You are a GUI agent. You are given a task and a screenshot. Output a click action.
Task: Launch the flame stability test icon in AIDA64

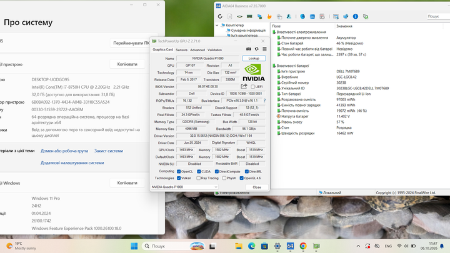(x=269, y=17)
